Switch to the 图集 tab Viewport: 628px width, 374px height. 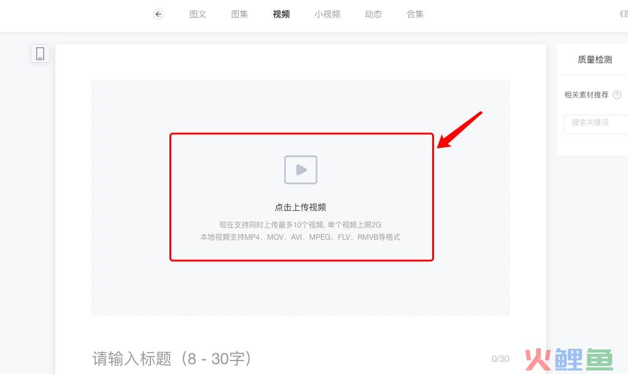tap(239, 14)
